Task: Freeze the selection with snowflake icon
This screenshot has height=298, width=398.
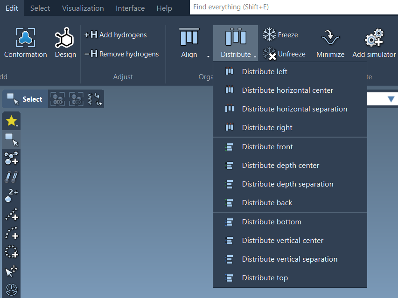Action: point(270,35)
